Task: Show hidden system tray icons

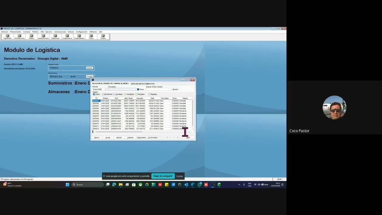Action: (x=239, y=185)
